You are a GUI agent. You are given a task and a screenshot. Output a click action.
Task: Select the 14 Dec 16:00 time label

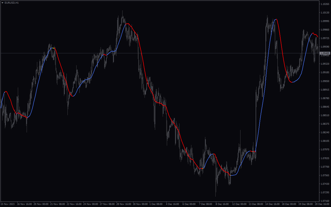point(273,204)
